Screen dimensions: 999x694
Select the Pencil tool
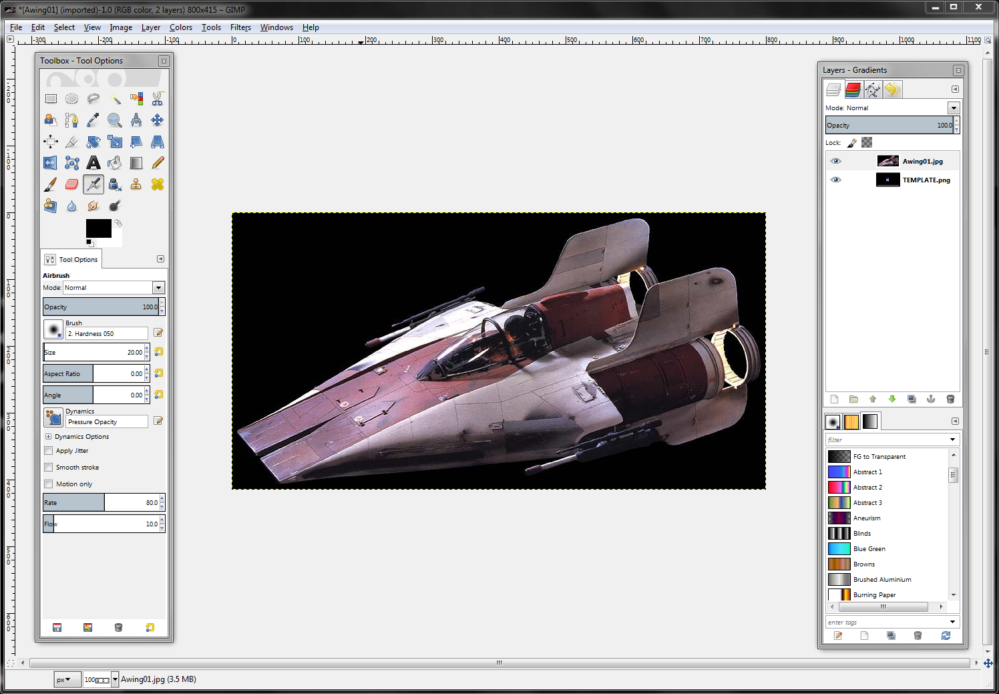pyautogui.click(x=158, y=163)
